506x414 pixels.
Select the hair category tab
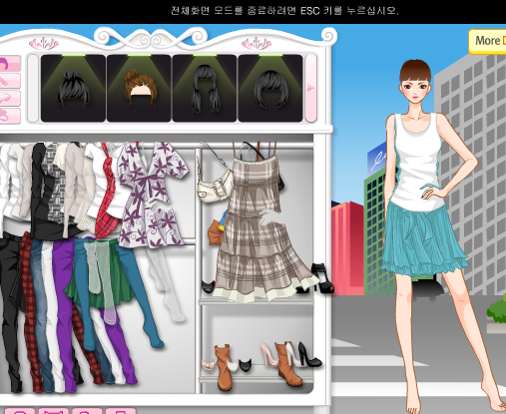10,64
